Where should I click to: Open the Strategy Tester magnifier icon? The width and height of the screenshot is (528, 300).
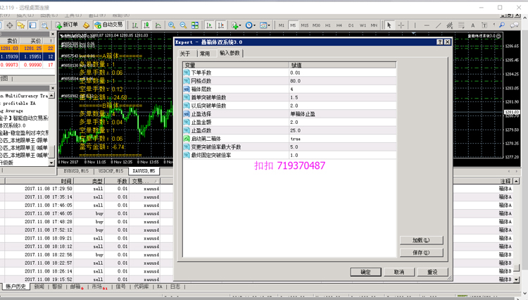(44, 25)
